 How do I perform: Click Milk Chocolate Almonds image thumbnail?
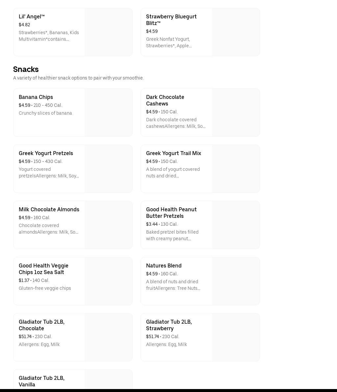pos(108,225)
